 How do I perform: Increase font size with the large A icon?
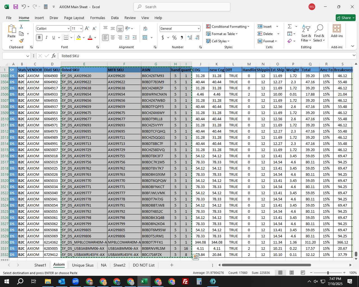tap(87, 28)
